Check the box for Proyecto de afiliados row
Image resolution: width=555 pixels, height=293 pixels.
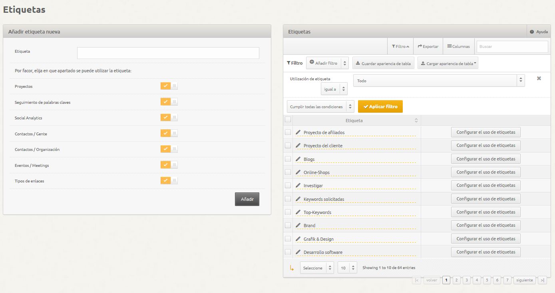pyautogui.click(x=288, y=132)
